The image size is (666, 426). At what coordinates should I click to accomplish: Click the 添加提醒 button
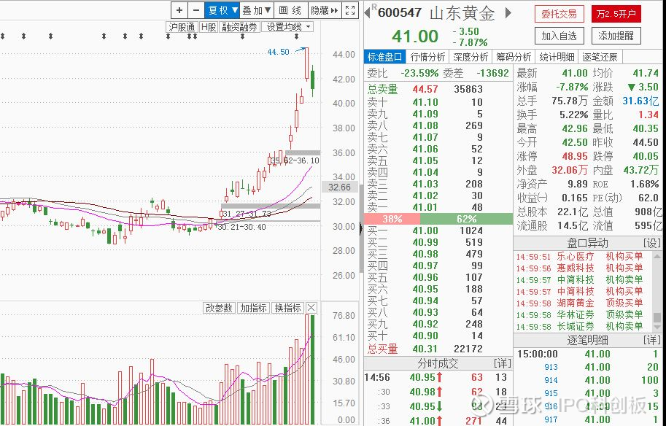(616, 36)
